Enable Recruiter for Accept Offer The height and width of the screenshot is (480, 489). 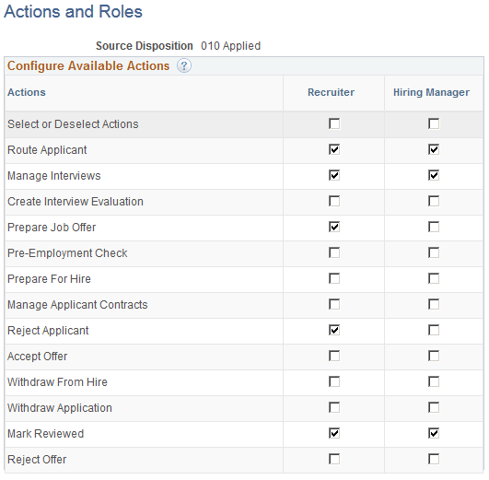pyautogui.click(x=334, y=357)
